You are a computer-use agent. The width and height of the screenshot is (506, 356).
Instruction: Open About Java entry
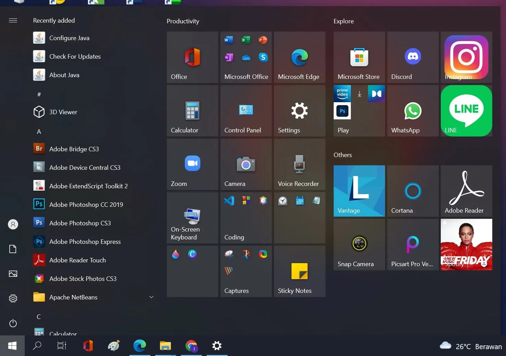(x=93, y=75)
